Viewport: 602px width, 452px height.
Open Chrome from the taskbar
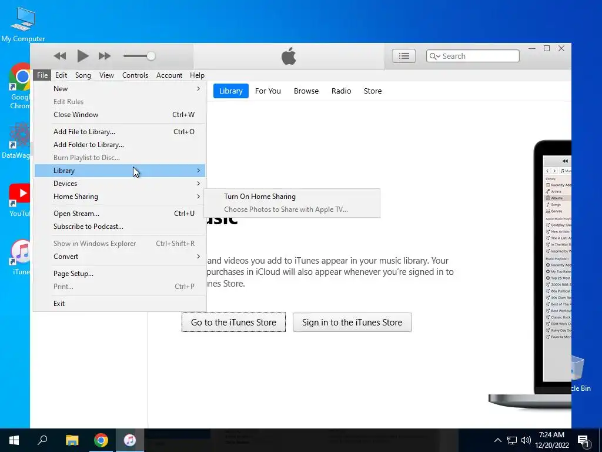coord(101,440)
